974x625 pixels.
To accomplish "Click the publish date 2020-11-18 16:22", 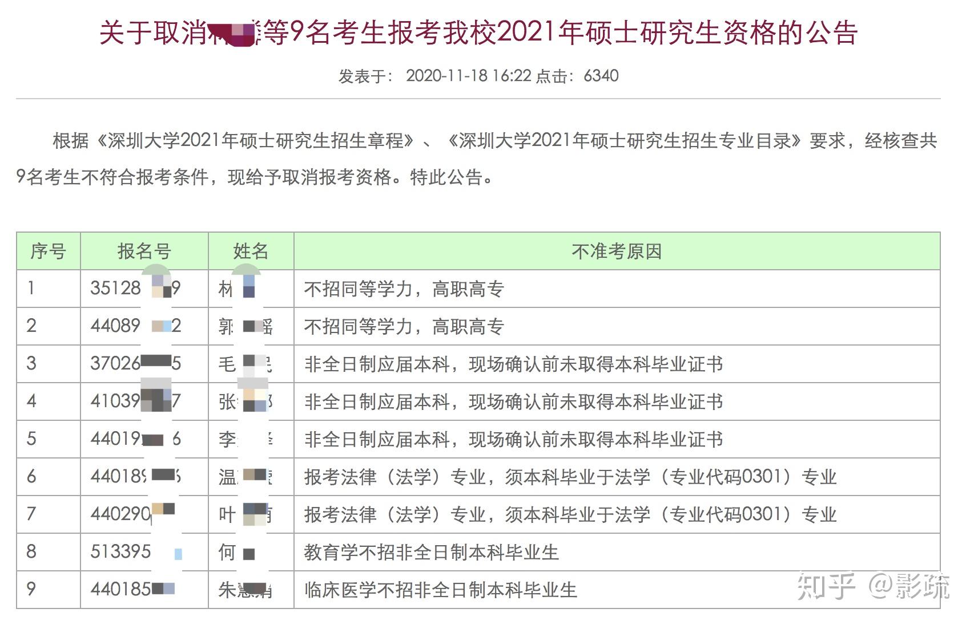I will tap(468, 76).
